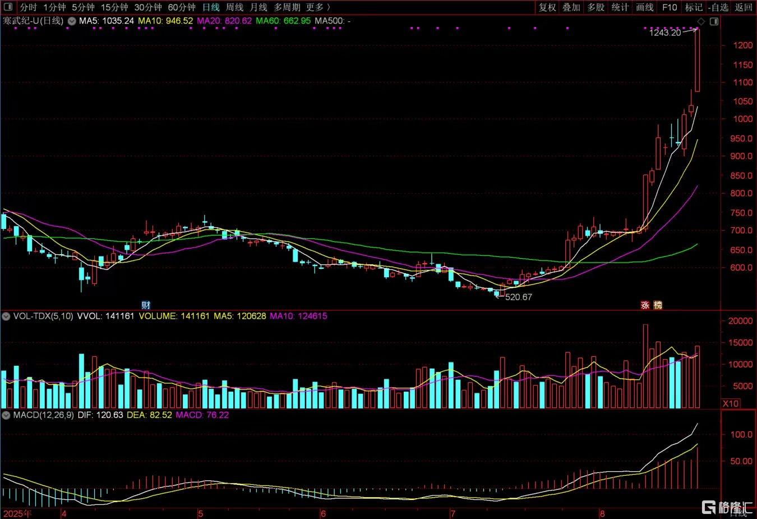Click the MACD(12,26,9) indicator name
Screen dimensions: 757x519
[44, 415]
